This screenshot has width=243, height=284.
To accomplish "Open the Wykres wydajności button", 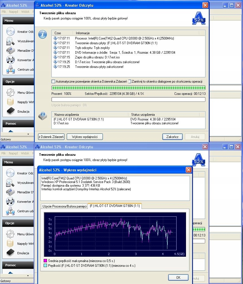I will [85, 137].
